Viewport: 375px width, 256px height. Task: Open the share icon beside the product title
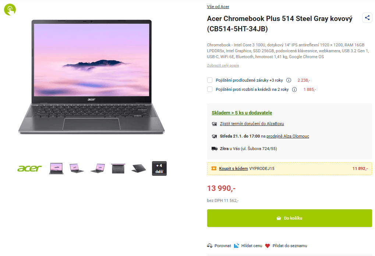367,17
